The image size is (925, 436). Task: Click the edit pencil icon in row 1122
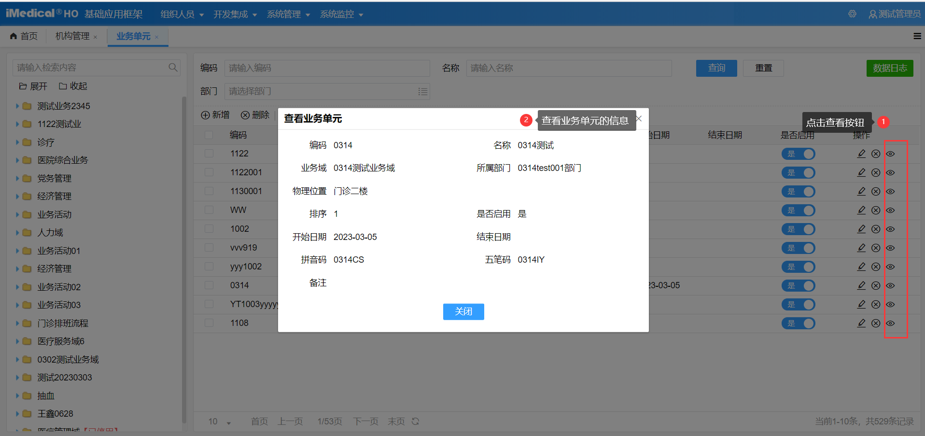pyautogui.click(x=861, y=154)
